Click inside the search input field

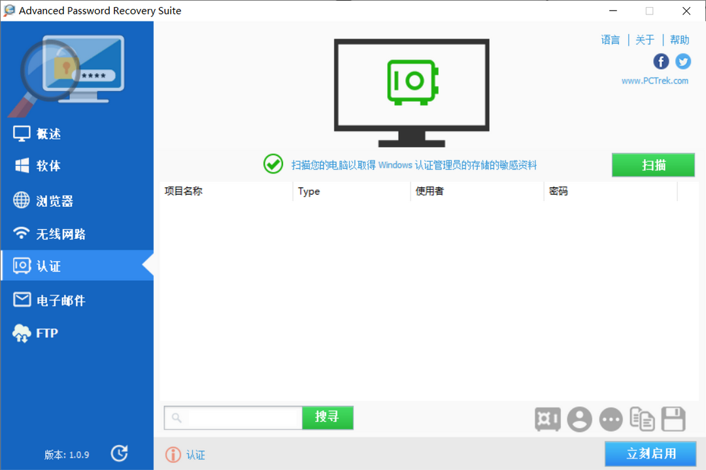pyautogui.click(x=235, y=418)
